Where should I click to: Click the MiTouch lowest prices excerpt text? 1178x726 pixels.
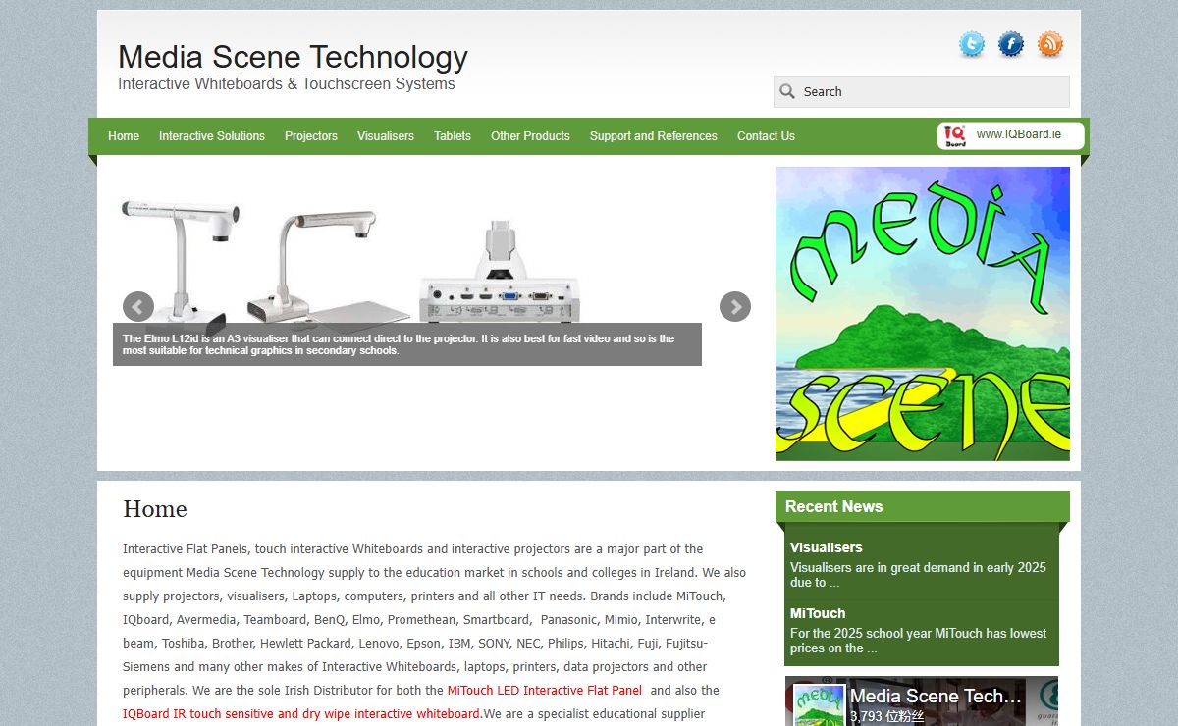[918, 641]
